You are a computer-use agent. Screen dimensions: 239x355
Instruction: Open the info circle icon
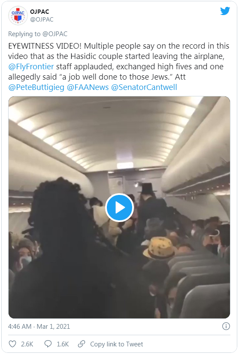(x=226, y=326)
